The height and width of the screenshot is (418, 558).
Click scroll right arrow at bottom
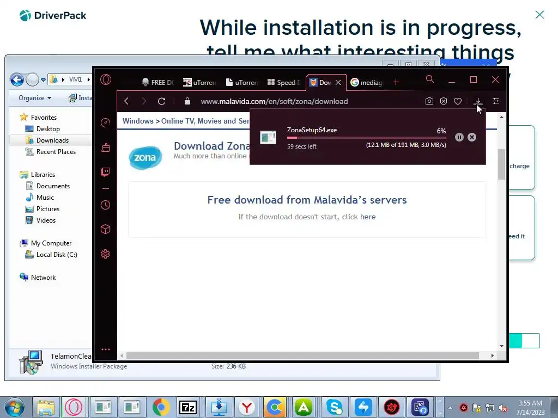[x=493, y=355]
